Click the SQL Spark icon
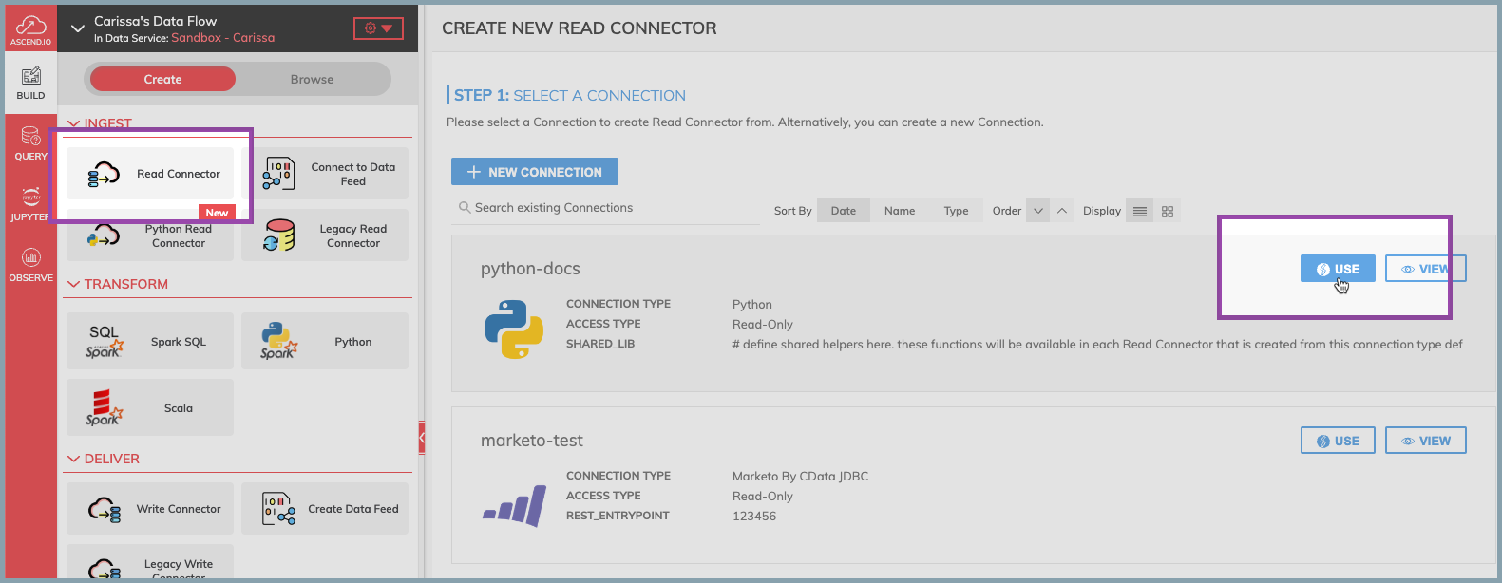Screen dimensions: 1502x583 [104, 342]
